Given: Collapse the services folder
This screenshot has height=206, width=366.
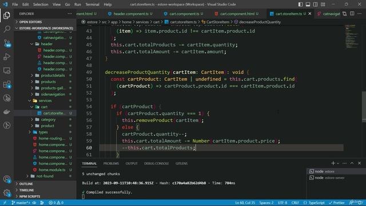Looking at the screenshot, I should 45,101.
